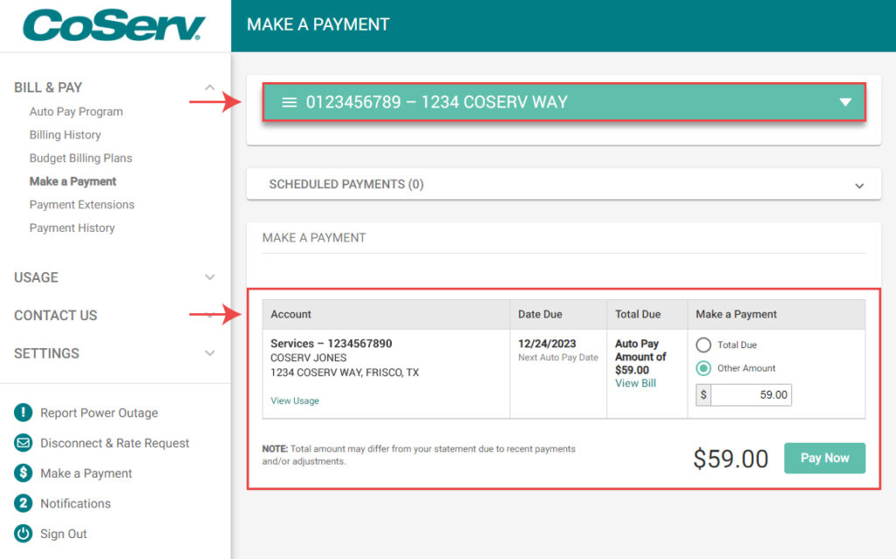The image size is (896, 559).
Task: Click the hamburger icon in the account selector
Action: (x=289, y=101)
